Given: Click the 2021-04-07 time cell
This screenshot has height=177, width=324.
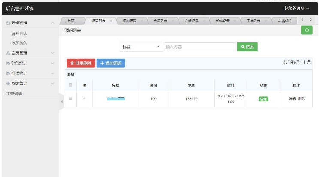Looking at the screenshot, I should 230,99.
